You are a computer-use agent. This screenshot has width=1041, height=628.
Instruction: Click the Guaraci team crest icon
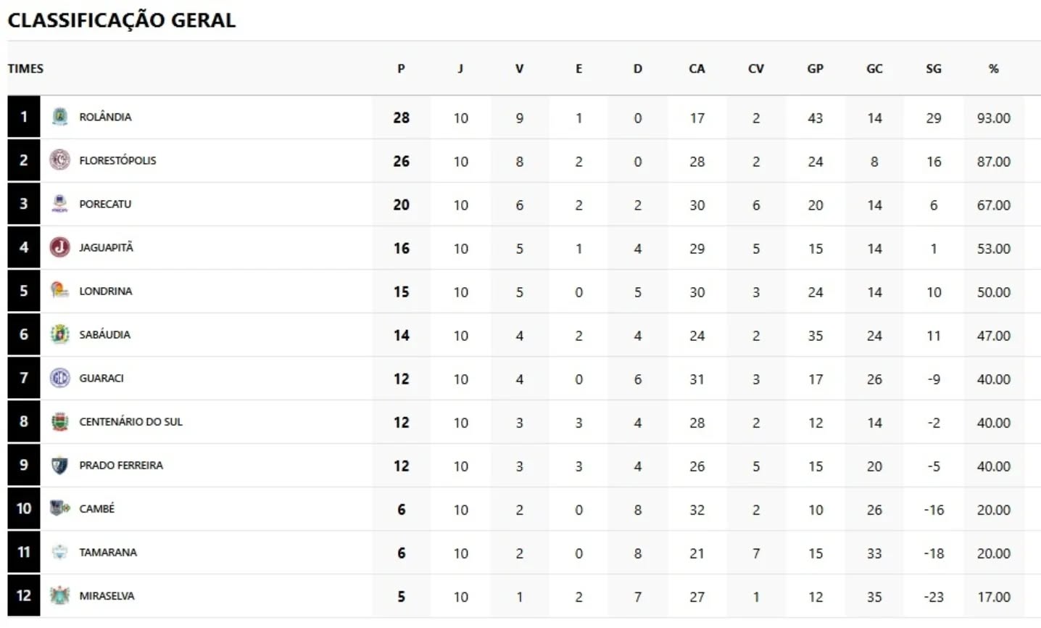tap(60, 378)
